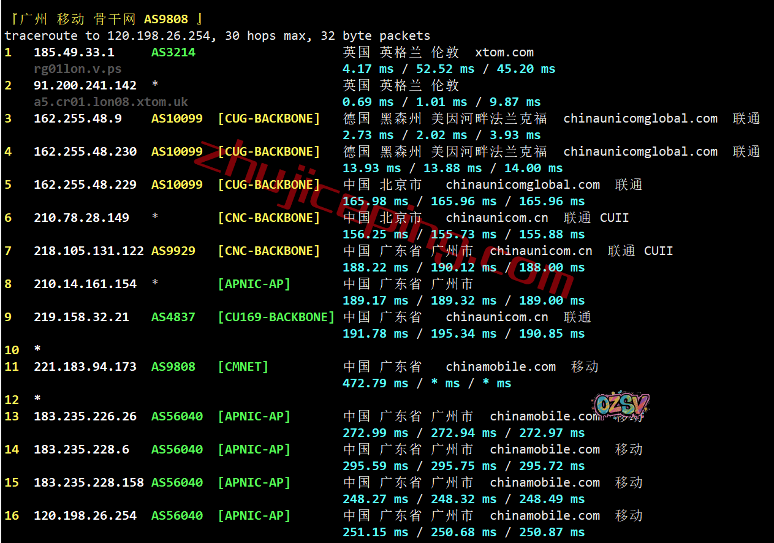Click the hostname rg01lon.v.ps
This screenshot has height=543, width=774.
click(78, 69)
